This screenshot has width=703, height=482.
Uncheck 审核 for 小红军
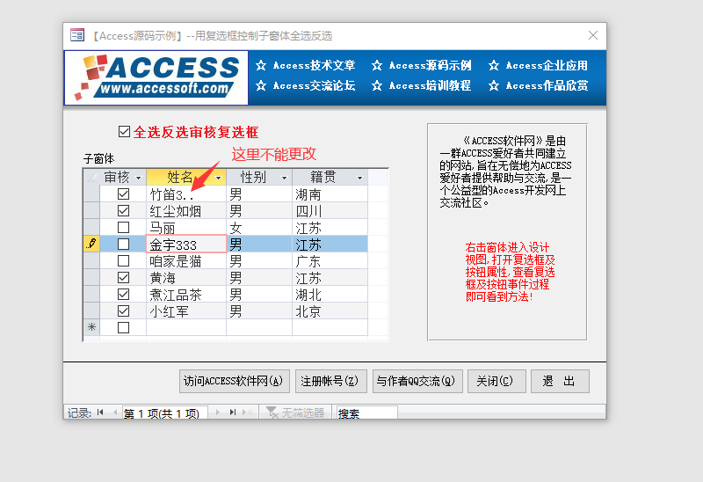pyautogui.click(x=123, y=310)
